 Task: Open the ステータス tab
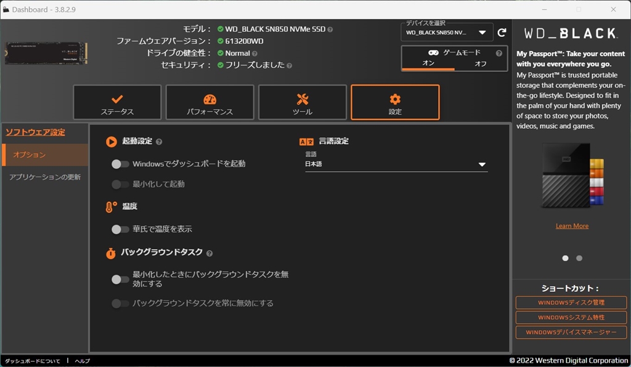coord(117,102)
